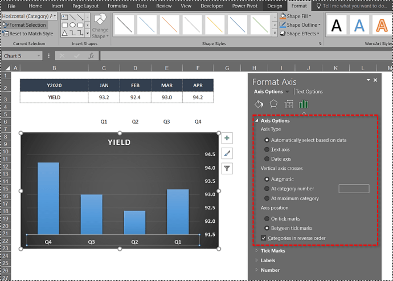Image resolution: width=393 pixels, height=281 pixels.
Task: Expand the Labels section
Action: click(x=268, y=260)
